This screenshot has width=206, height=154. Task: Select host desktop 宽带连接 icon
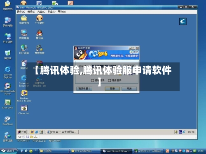click(8, 135)
